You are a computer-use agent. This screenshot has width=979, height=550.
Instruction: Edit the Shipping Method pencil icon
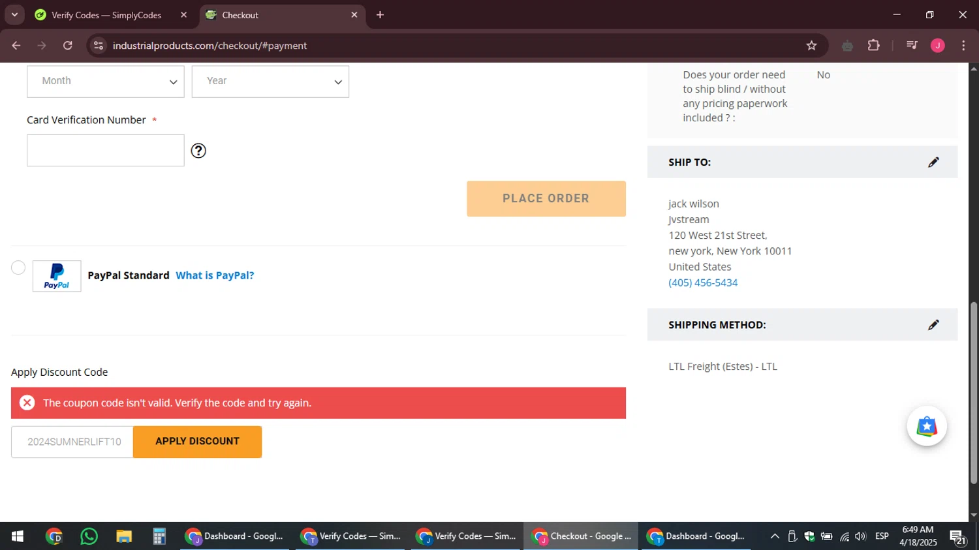[933, 324]
